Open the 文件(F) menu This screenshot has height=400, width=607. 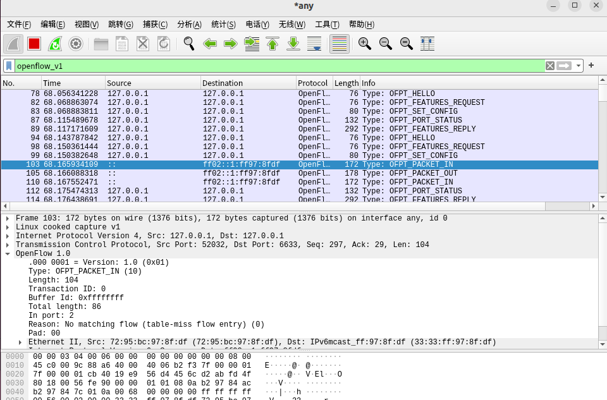(19, 25)
